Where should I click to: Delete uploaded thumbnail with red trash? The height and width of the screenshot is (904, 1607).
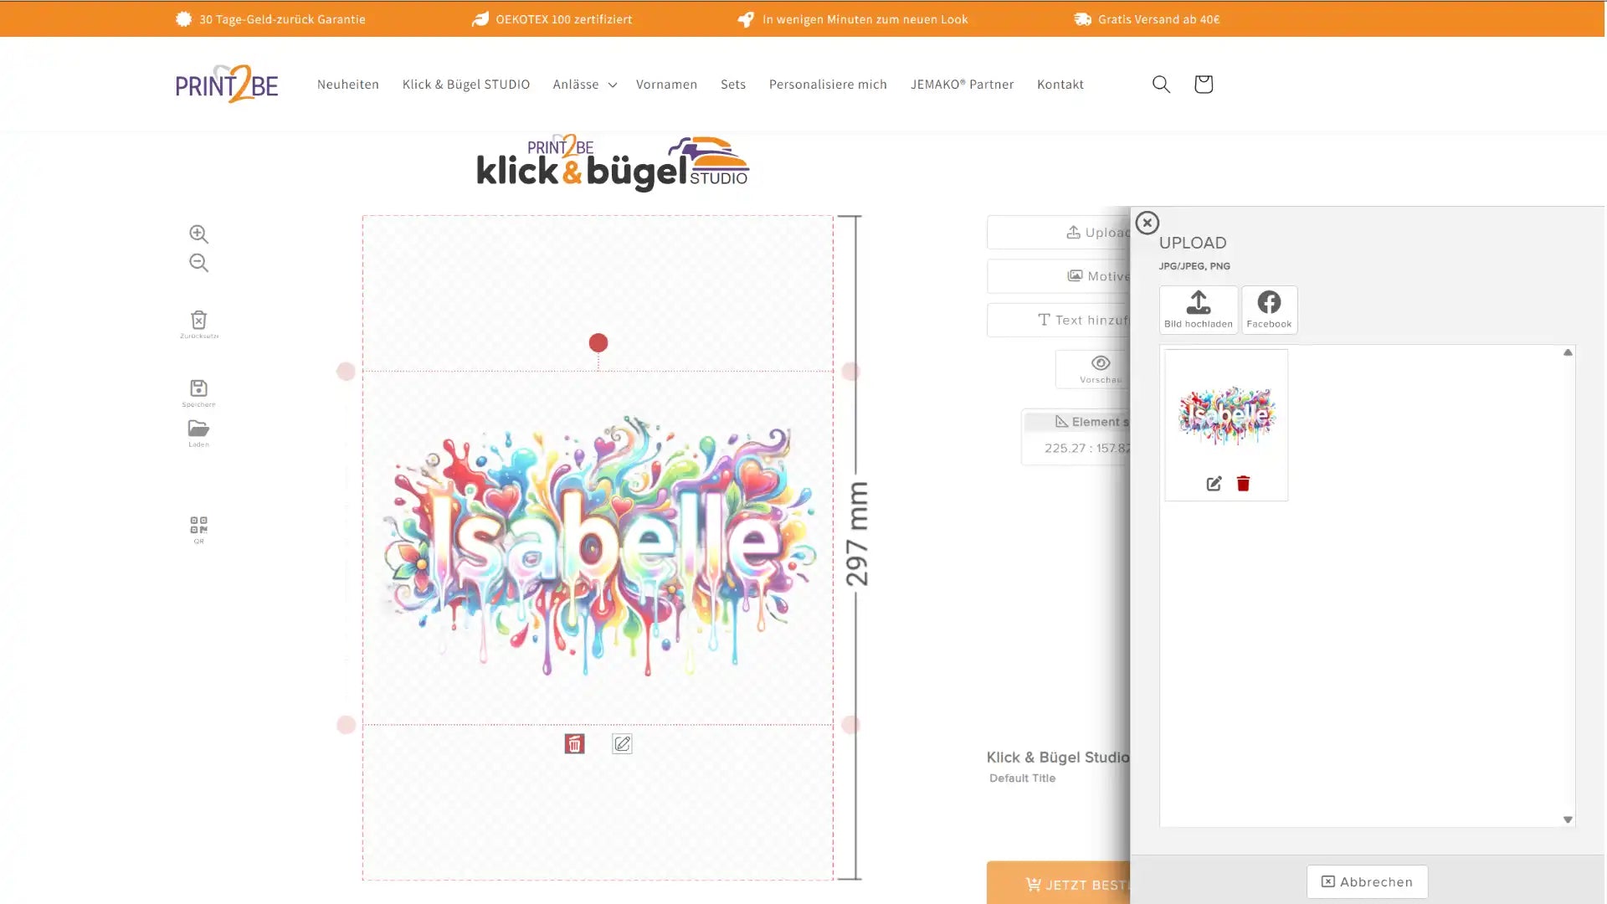pyautogui.click(x=1243, y=483)
